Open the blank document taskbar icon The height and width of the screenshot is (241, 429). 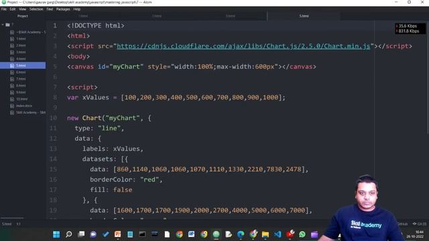coord(167,234)
